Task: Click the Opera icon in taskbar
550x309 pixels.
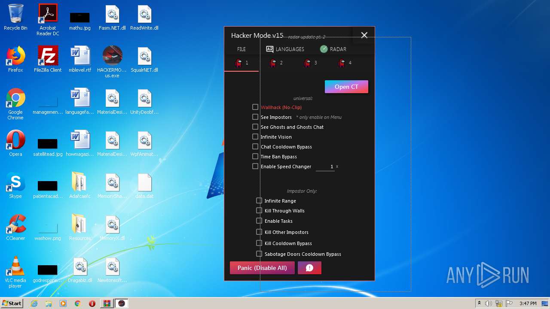Action: click(92, 303)
